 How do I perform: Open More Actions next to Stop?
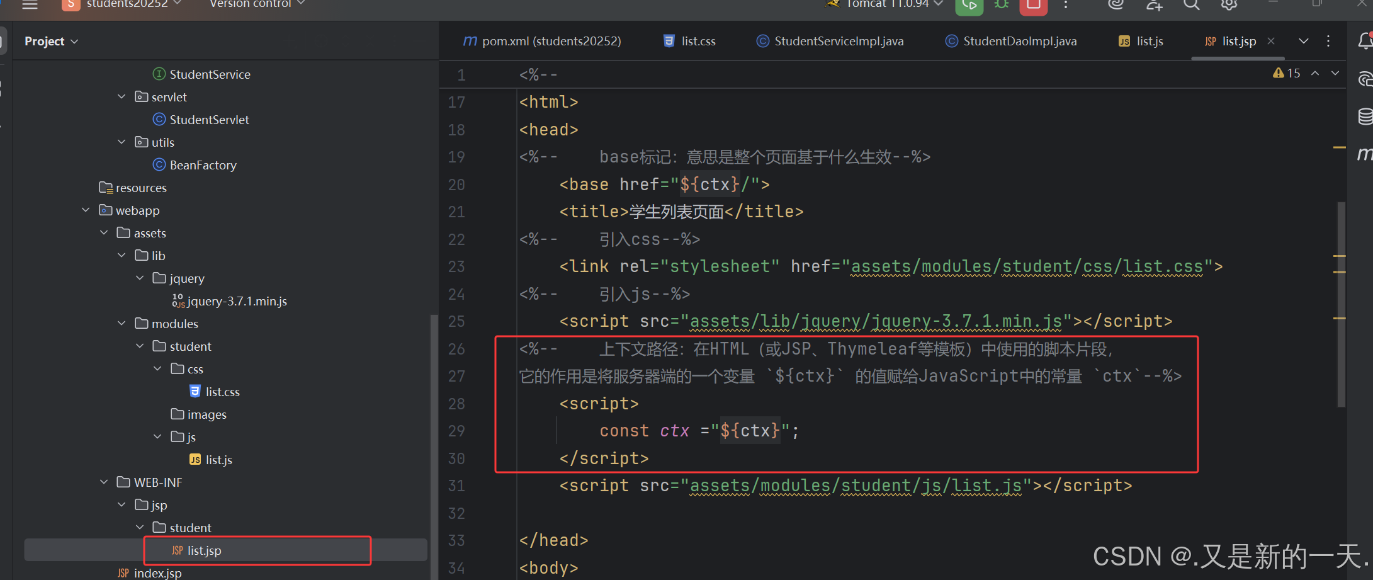pos(1066,4)
